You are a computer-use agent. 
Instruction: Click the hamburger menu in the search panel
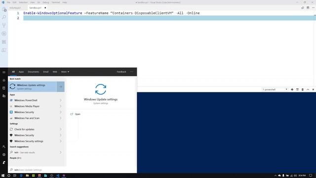pos(4,72)
